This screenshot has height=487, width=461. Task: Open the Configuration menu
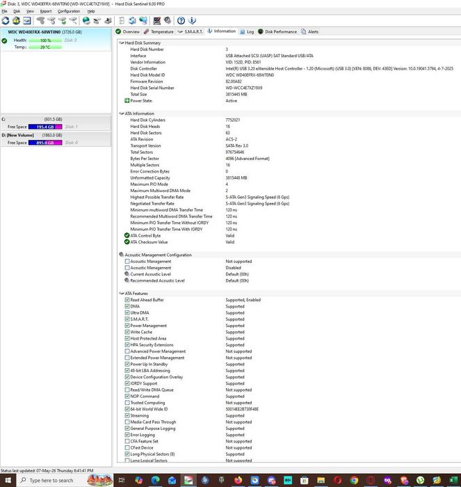click(x=69, y=11)
